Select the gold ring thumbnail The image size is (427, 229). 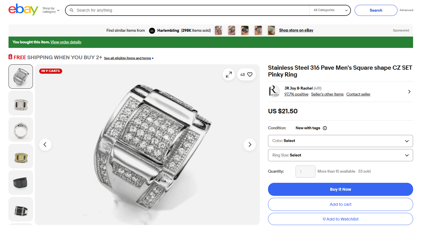click(x=21, y=156)
